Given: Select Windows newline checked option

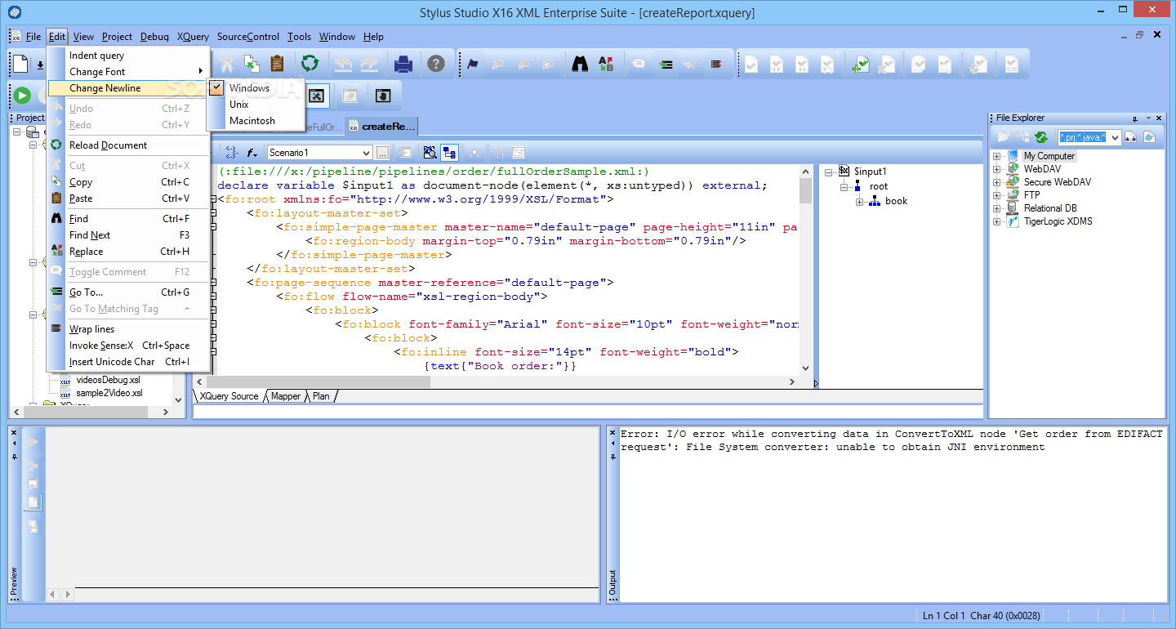Looking at the screenshot, I should pyautogui.click(x=249, y=88).
